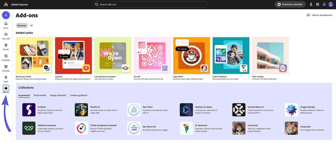Enable the Add-on development toggle
Viewport: 336px width, 143px height.
(x=309, y=15)
